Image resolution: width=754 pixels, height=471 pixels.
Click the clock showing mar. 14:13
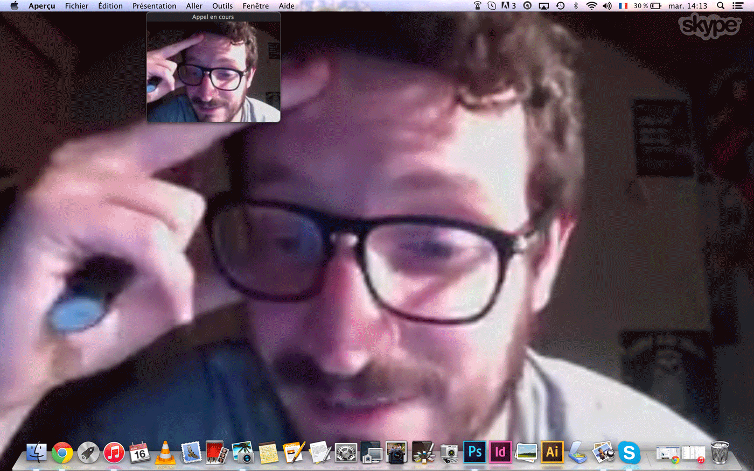pos(688,6)
